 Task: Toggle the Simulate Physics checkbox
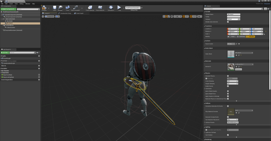[228, 76]
